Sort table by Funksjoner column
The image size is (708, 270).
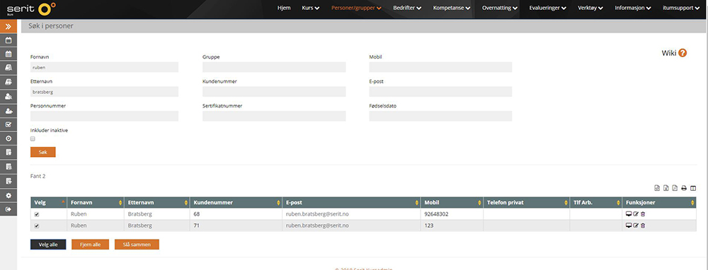(659, 202)
